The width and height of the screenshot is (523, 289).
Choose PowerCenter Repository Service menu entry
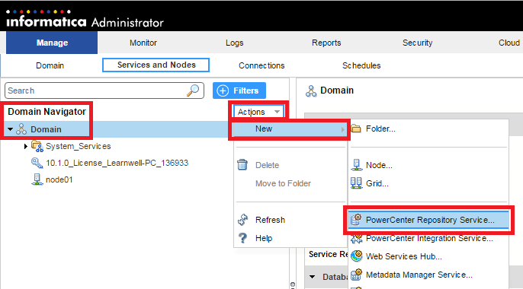(x=428, y=220)
